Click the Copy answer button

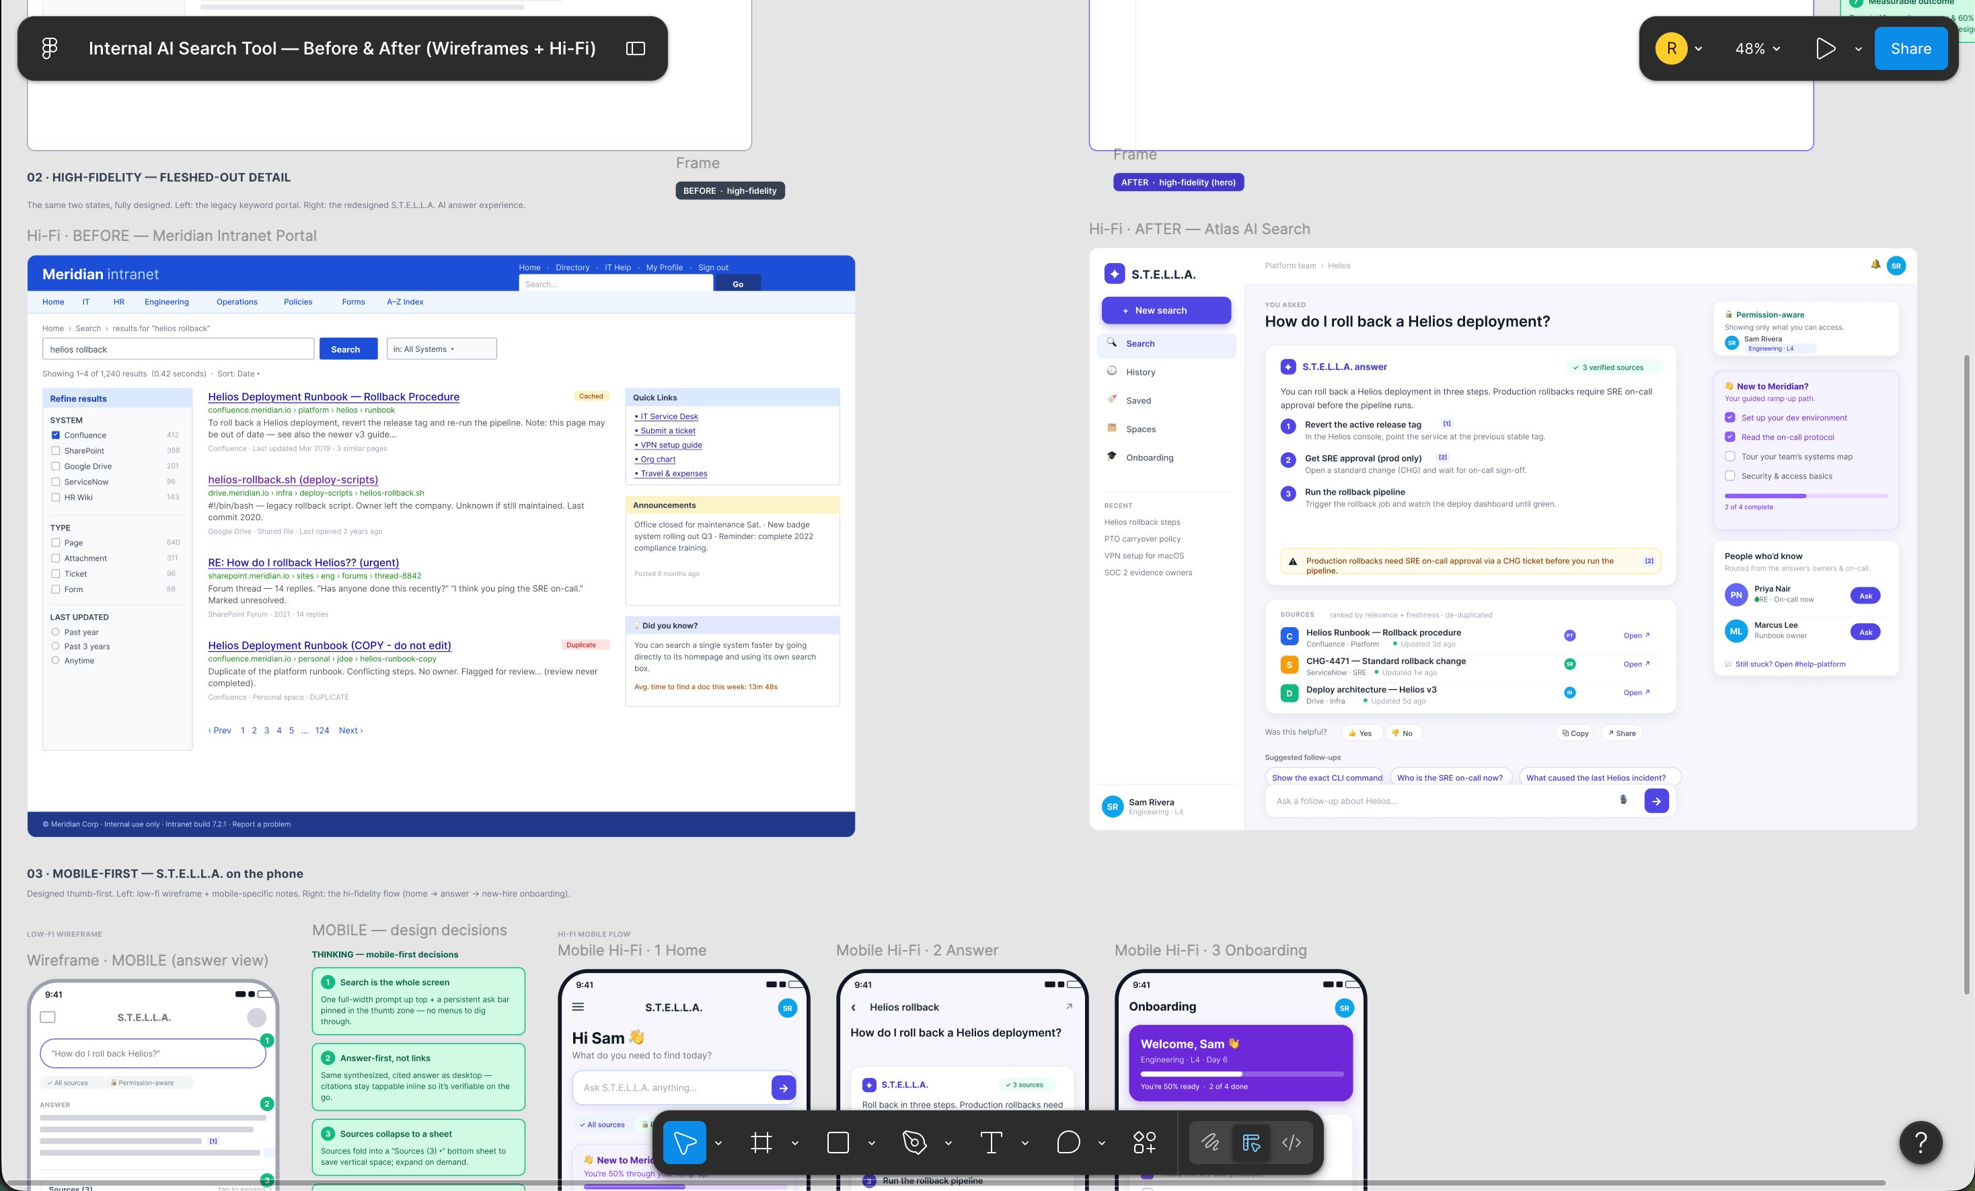pos(1575,733)
